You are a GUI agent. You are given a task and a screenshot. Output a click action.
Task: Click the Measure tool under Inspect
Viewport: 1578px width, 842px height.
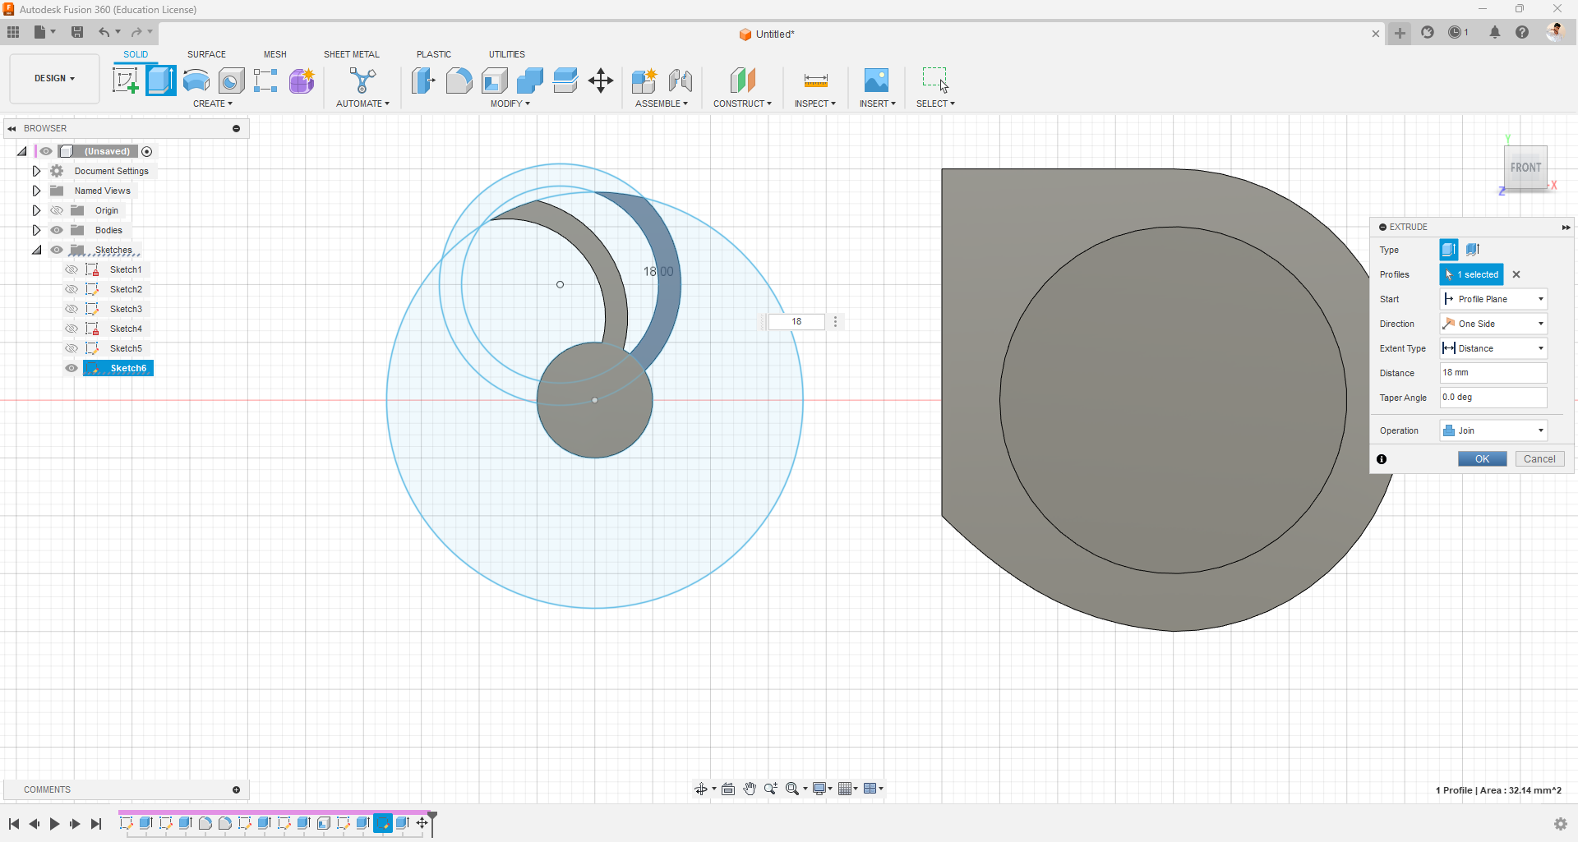coord(815,81)
